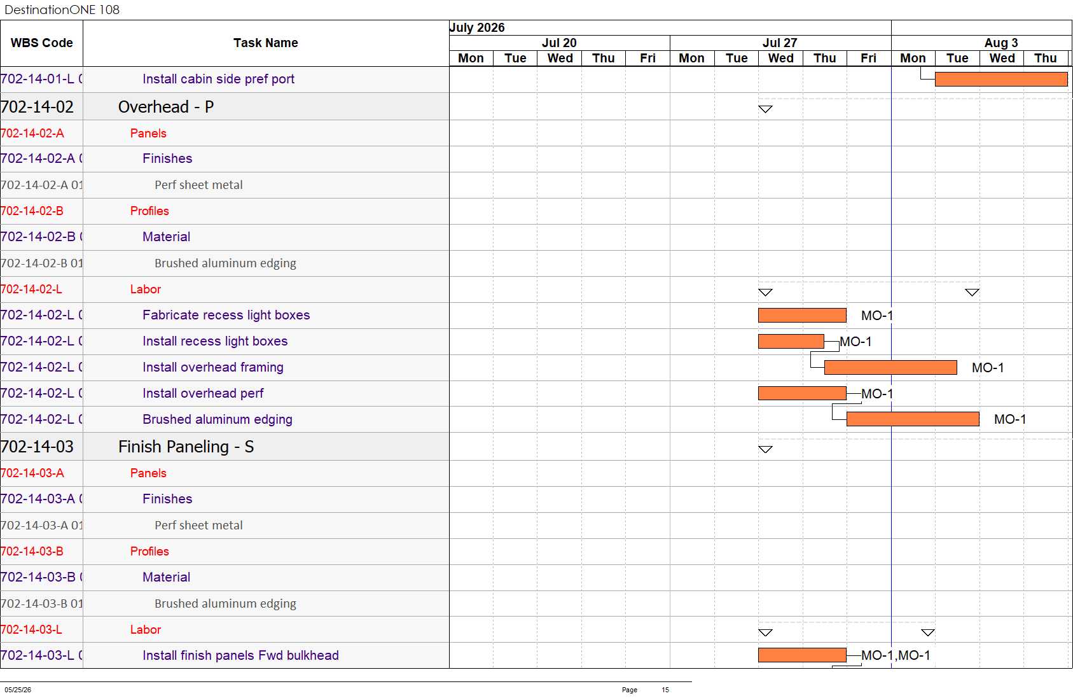Click the end triangle in the 702-14-02-L Labor row
This screenshot has width=1073, height=698.
(x=972, y=293)
